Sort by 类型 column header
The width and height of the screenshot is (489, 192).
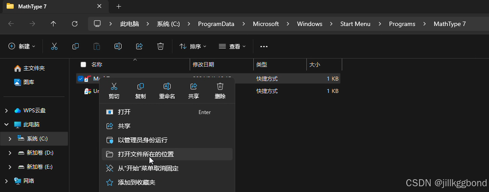click(x=280, y=65)
